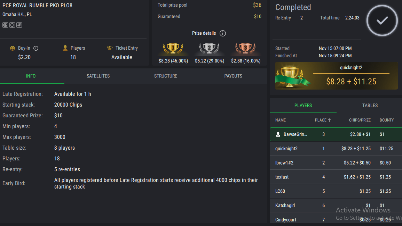402x226 pixels.
Task: Open the STRUCTURE tab
Action: [166, 76]
